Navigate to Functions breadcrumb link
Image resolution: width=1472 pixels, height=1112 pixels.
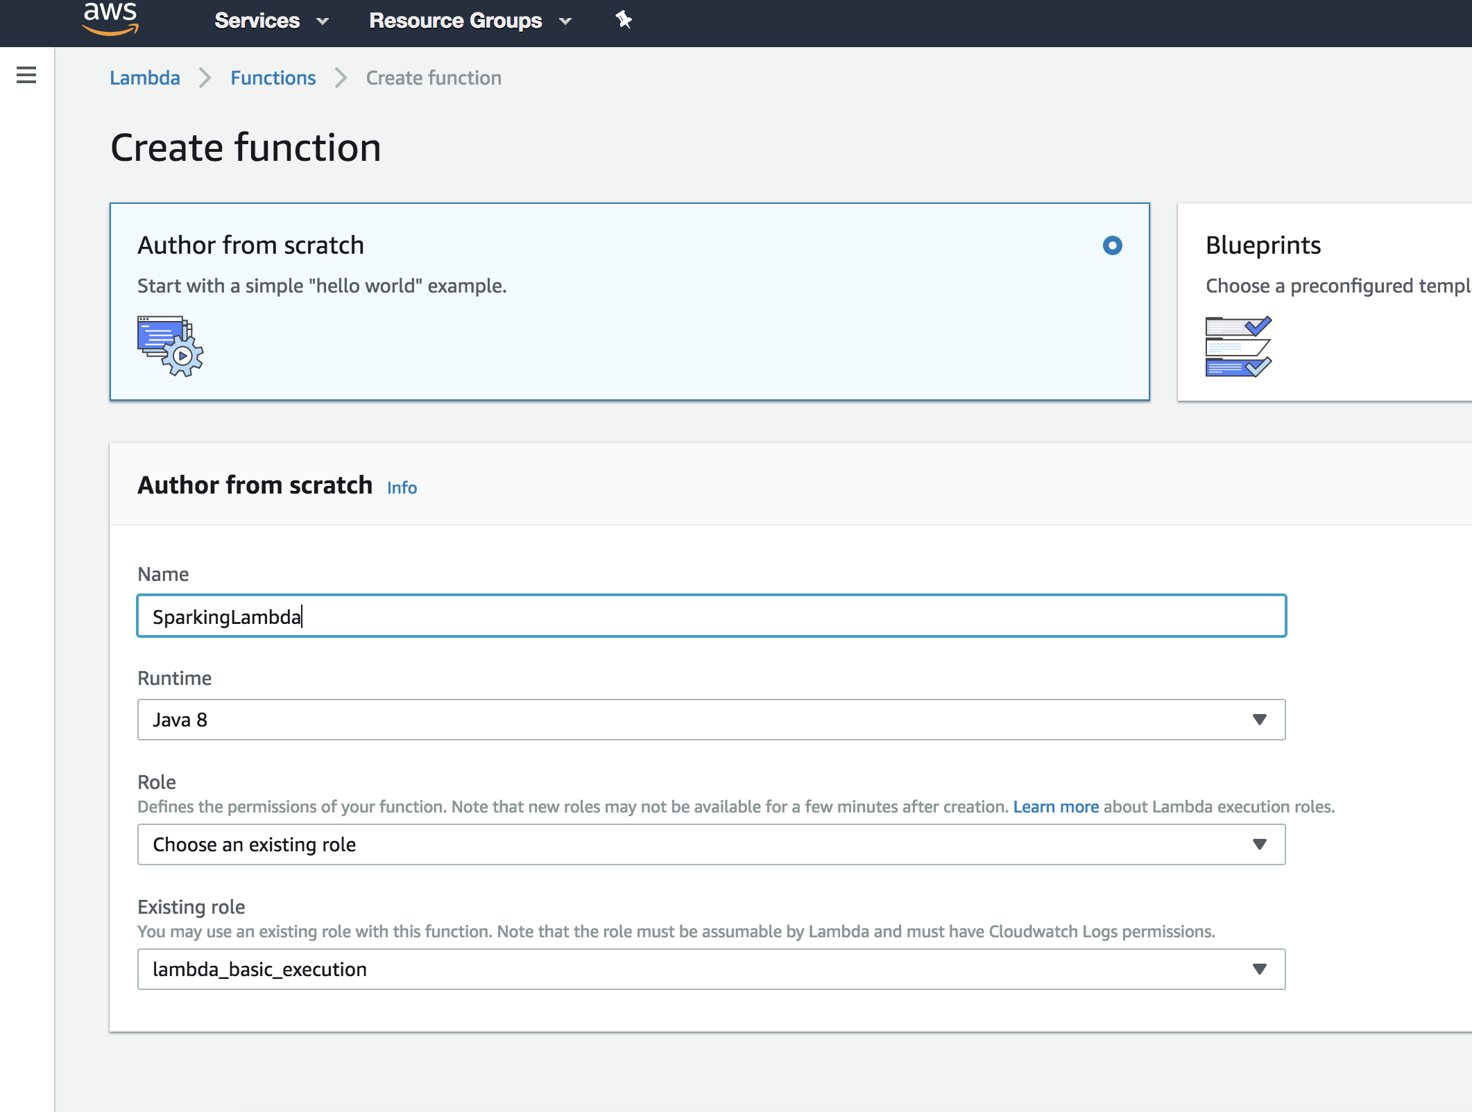coord(273,78)
